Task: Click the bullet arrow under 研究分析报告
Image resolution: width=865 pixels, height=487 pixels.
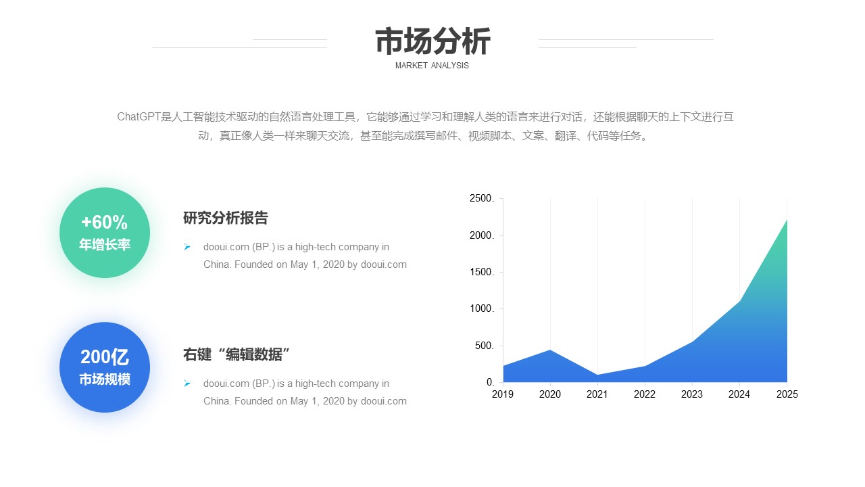Action: [x=187, y=247]
